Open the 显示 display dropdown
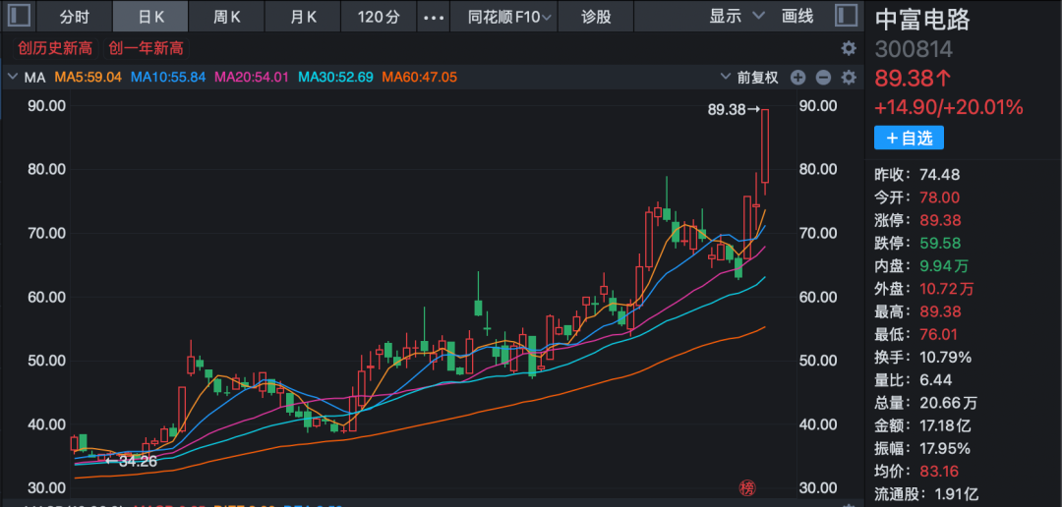This screenshot has height=507, width=1062. [x=737, y=16]
